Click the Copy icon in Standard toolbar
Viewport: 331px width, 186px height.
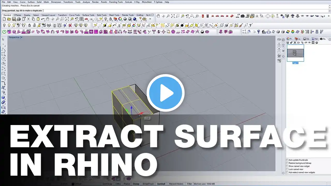[x=34, y=19]
